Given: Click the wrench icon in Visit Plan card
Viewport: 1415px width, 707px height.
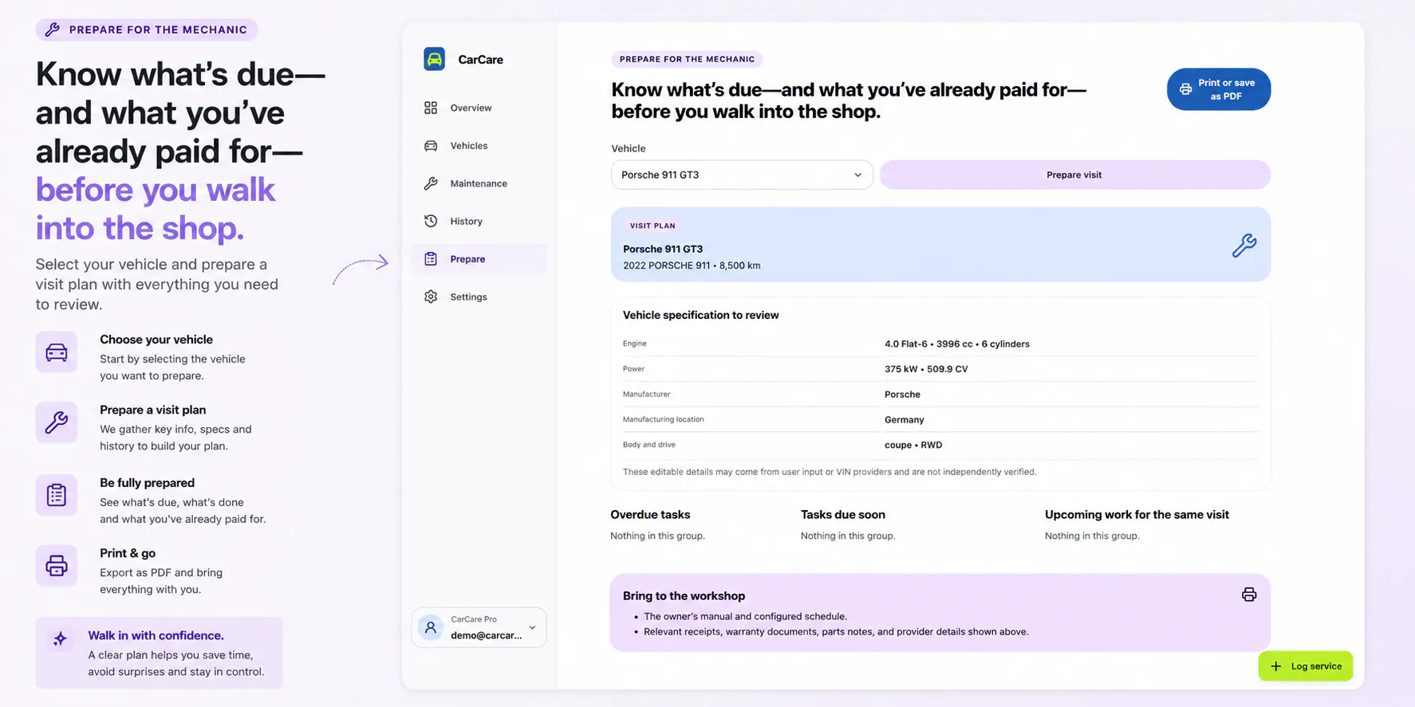Looking at the screenshot, I should 1244,245.
